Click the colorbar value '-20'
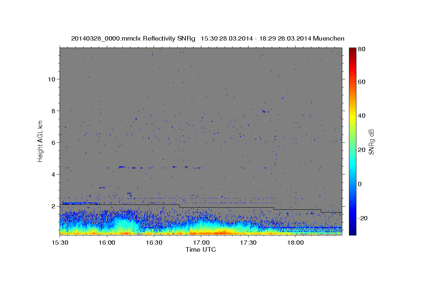 [x=362, y=218]
